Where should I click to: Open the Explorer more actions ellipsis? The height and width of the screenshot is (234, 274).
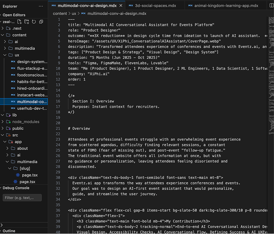coord(41,6)
